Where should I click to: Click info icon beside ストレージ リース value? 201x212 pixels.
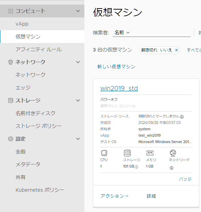click(182, 117)
